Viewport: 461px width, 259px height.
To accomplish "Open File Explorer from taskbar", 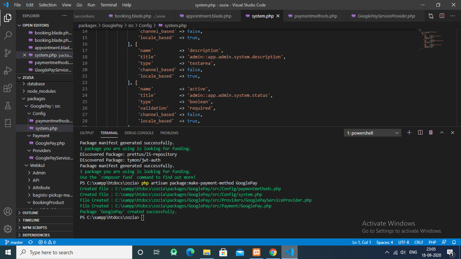I will (x=207, y=252).
